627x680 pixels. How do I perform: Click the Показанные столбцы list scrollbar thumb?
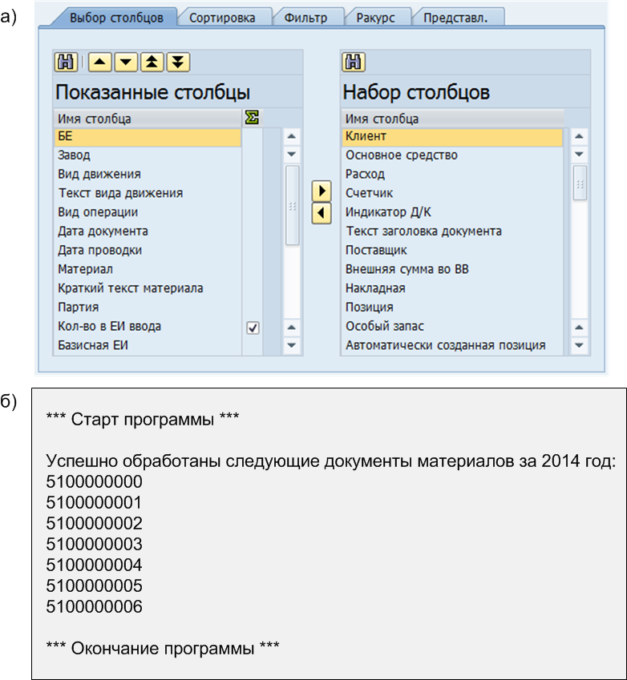pyautogui.click(x=292, y=205)
